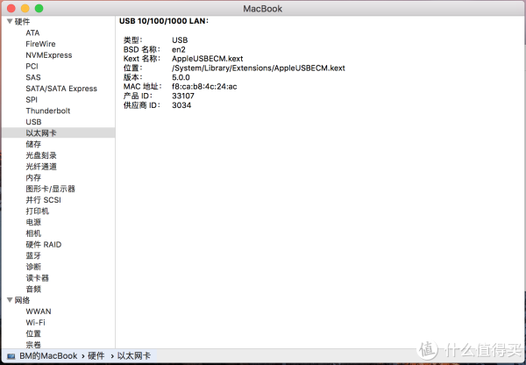Click the computer icon in path bar
526x365 pixels.
[11, 356]
